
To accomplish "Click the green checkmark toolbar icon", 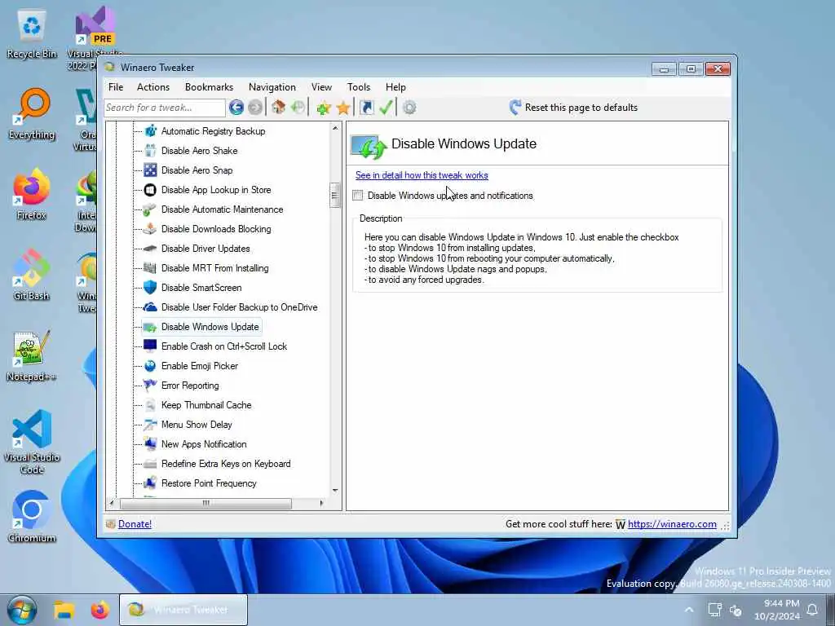I will click(x=386, y=108).
